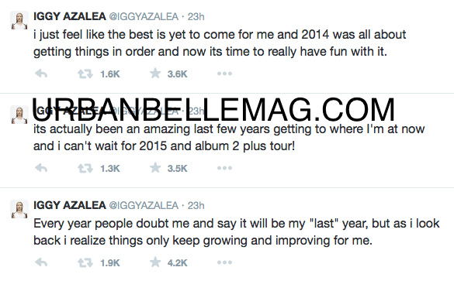View the avatar on the 'doubt me' tweet

coord(19,209)
